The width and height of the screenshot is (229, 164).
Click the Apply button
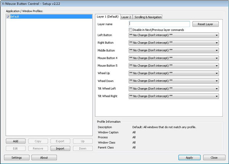click(x=189, y=158)
